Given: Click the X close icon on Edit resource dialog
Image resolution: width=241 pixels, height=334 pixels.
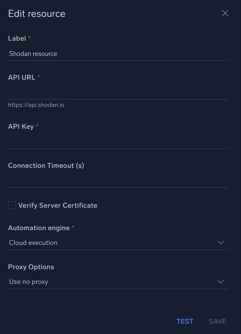Looking at the screenshot, I should (x=225, y=13).
